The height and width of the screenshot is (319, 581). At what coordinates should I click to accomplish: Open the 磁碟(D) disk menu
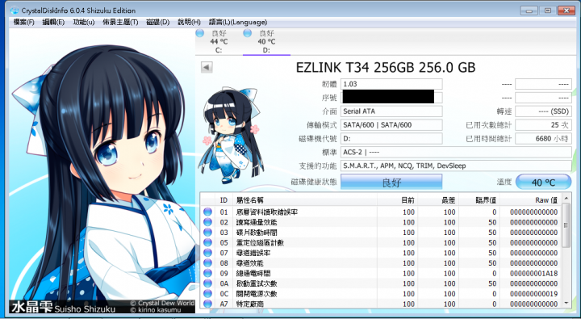pos(158,23)
